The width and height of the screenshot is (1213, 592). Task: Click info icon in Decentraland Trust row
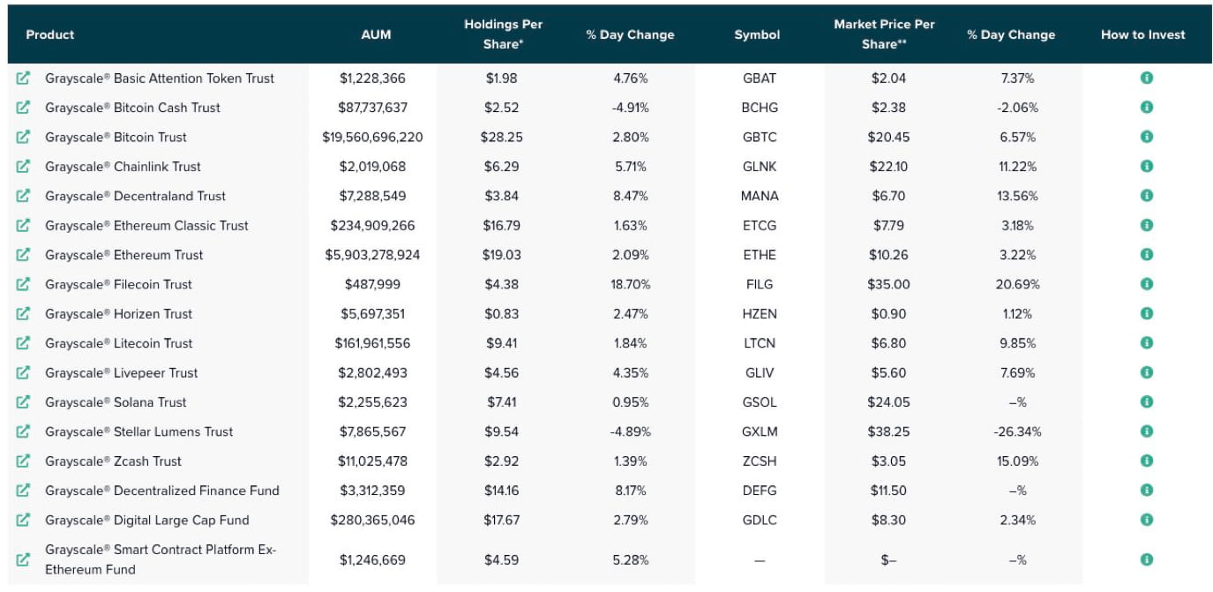pos(1146,196)
